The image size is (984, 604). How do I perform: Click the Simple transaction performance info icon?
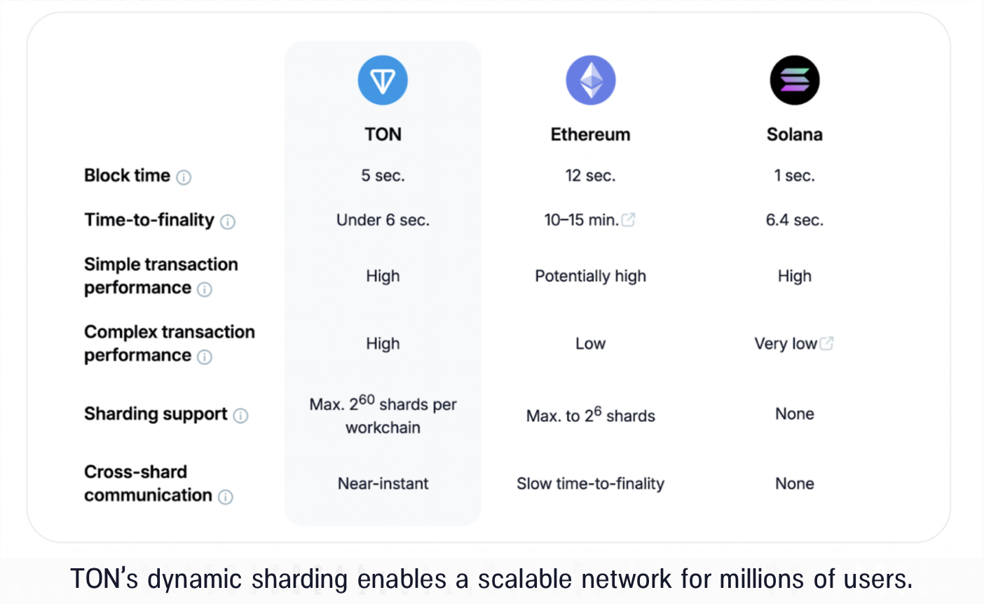[205, 289]
